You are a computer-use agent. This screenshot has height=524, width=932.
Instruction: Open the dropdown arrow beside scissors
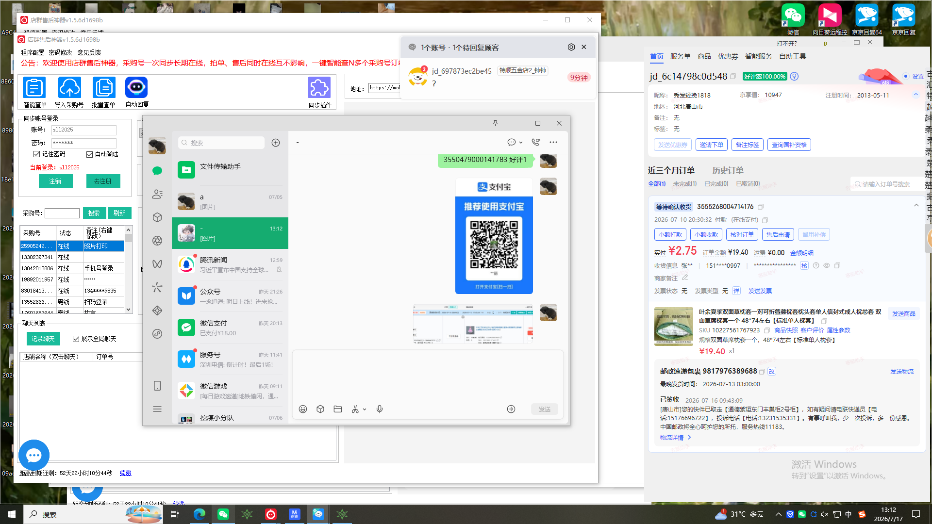pyautogui.click(x=365, y=409)
